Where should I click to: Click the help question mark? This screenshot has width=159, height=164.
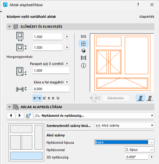click(138, 5)
